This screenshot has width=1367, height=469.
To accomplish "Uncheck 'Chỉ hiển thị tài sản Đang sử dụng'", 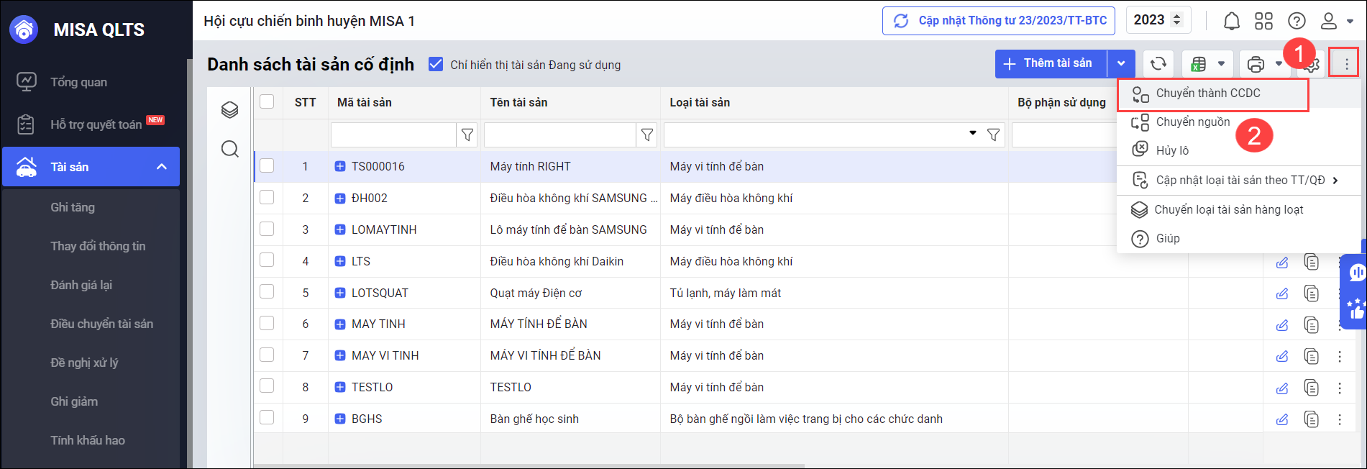I will pyautogui.click(x=436, y=64).
